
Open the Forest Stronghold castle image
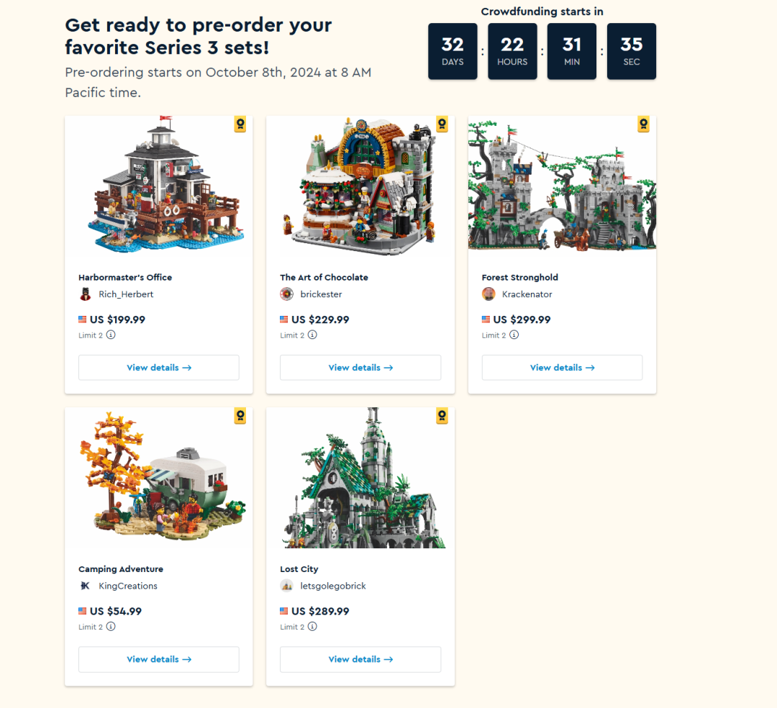click(562, 184)
